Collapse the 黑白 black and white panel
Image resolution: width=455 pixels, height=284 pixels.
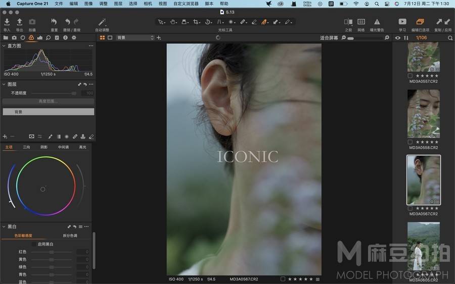[x=4, y=226]
